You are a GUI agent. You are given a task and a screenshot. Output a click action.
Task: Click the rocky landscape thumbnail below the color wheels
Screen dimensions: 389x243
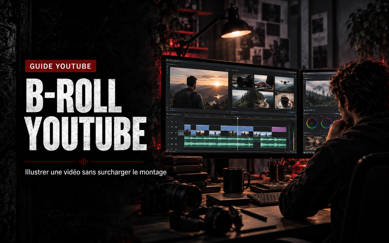pos(314,143)
